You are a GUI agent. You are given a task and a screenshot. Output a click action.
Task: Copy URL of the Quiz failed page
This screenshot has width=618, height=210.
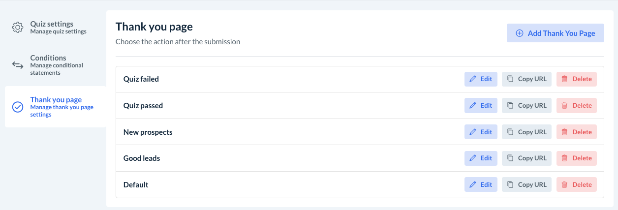pos(527,79)
